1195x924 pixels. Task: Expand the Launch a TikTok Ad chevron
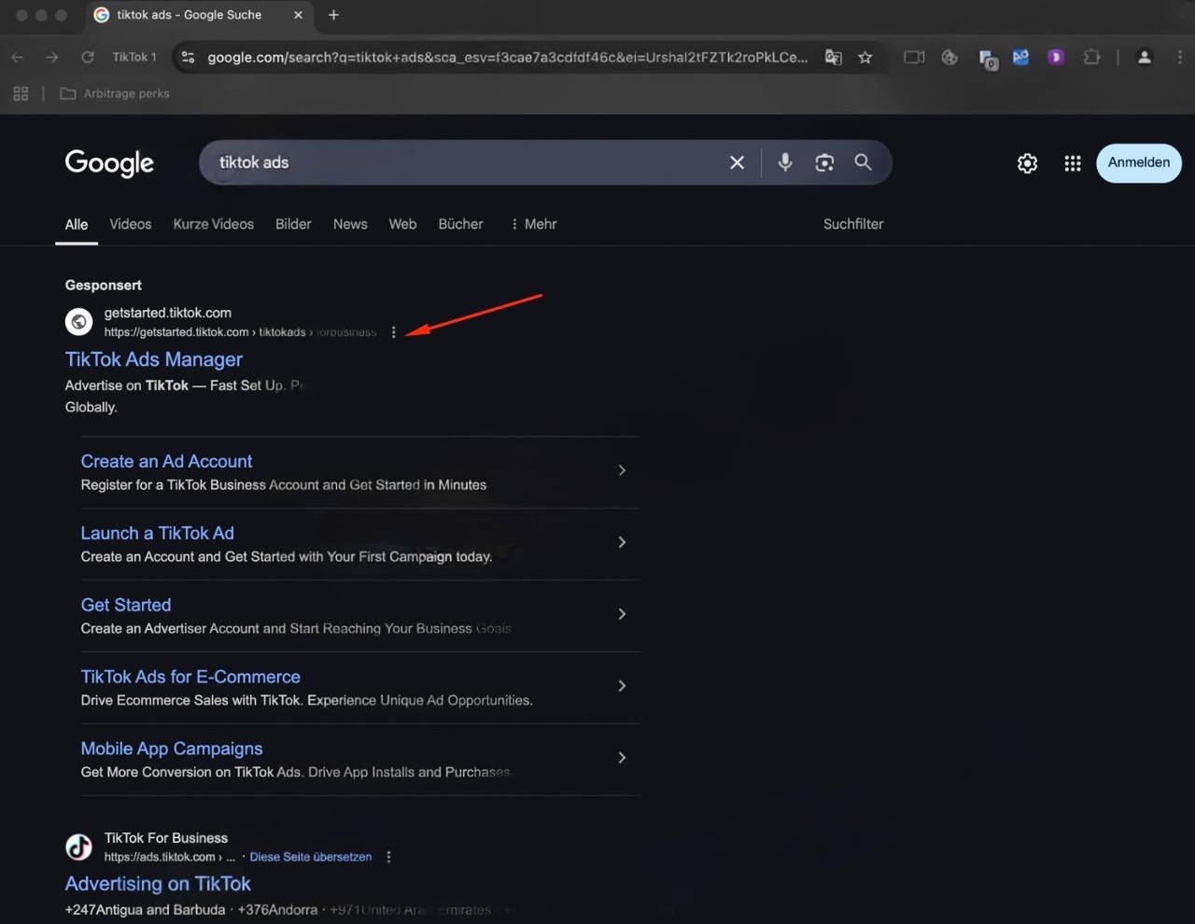[x=622, y=542]
